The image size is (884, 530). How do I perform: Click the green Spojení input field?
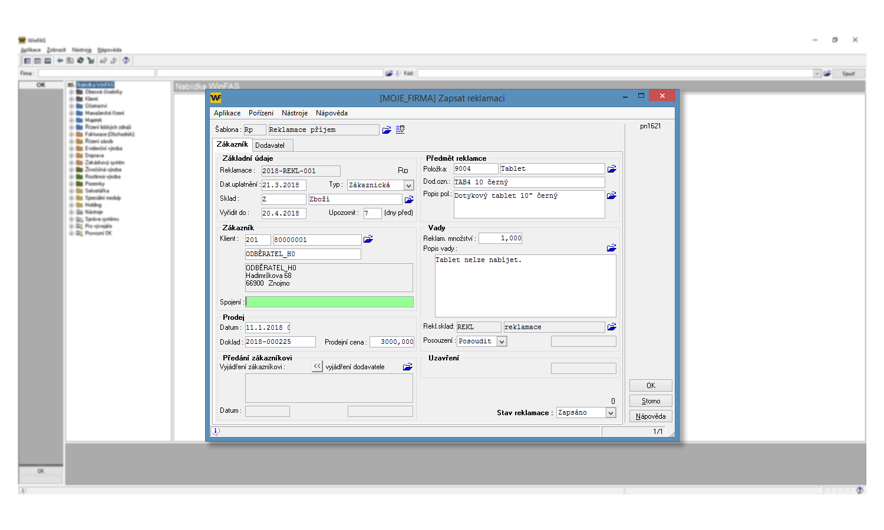(329, 302)
